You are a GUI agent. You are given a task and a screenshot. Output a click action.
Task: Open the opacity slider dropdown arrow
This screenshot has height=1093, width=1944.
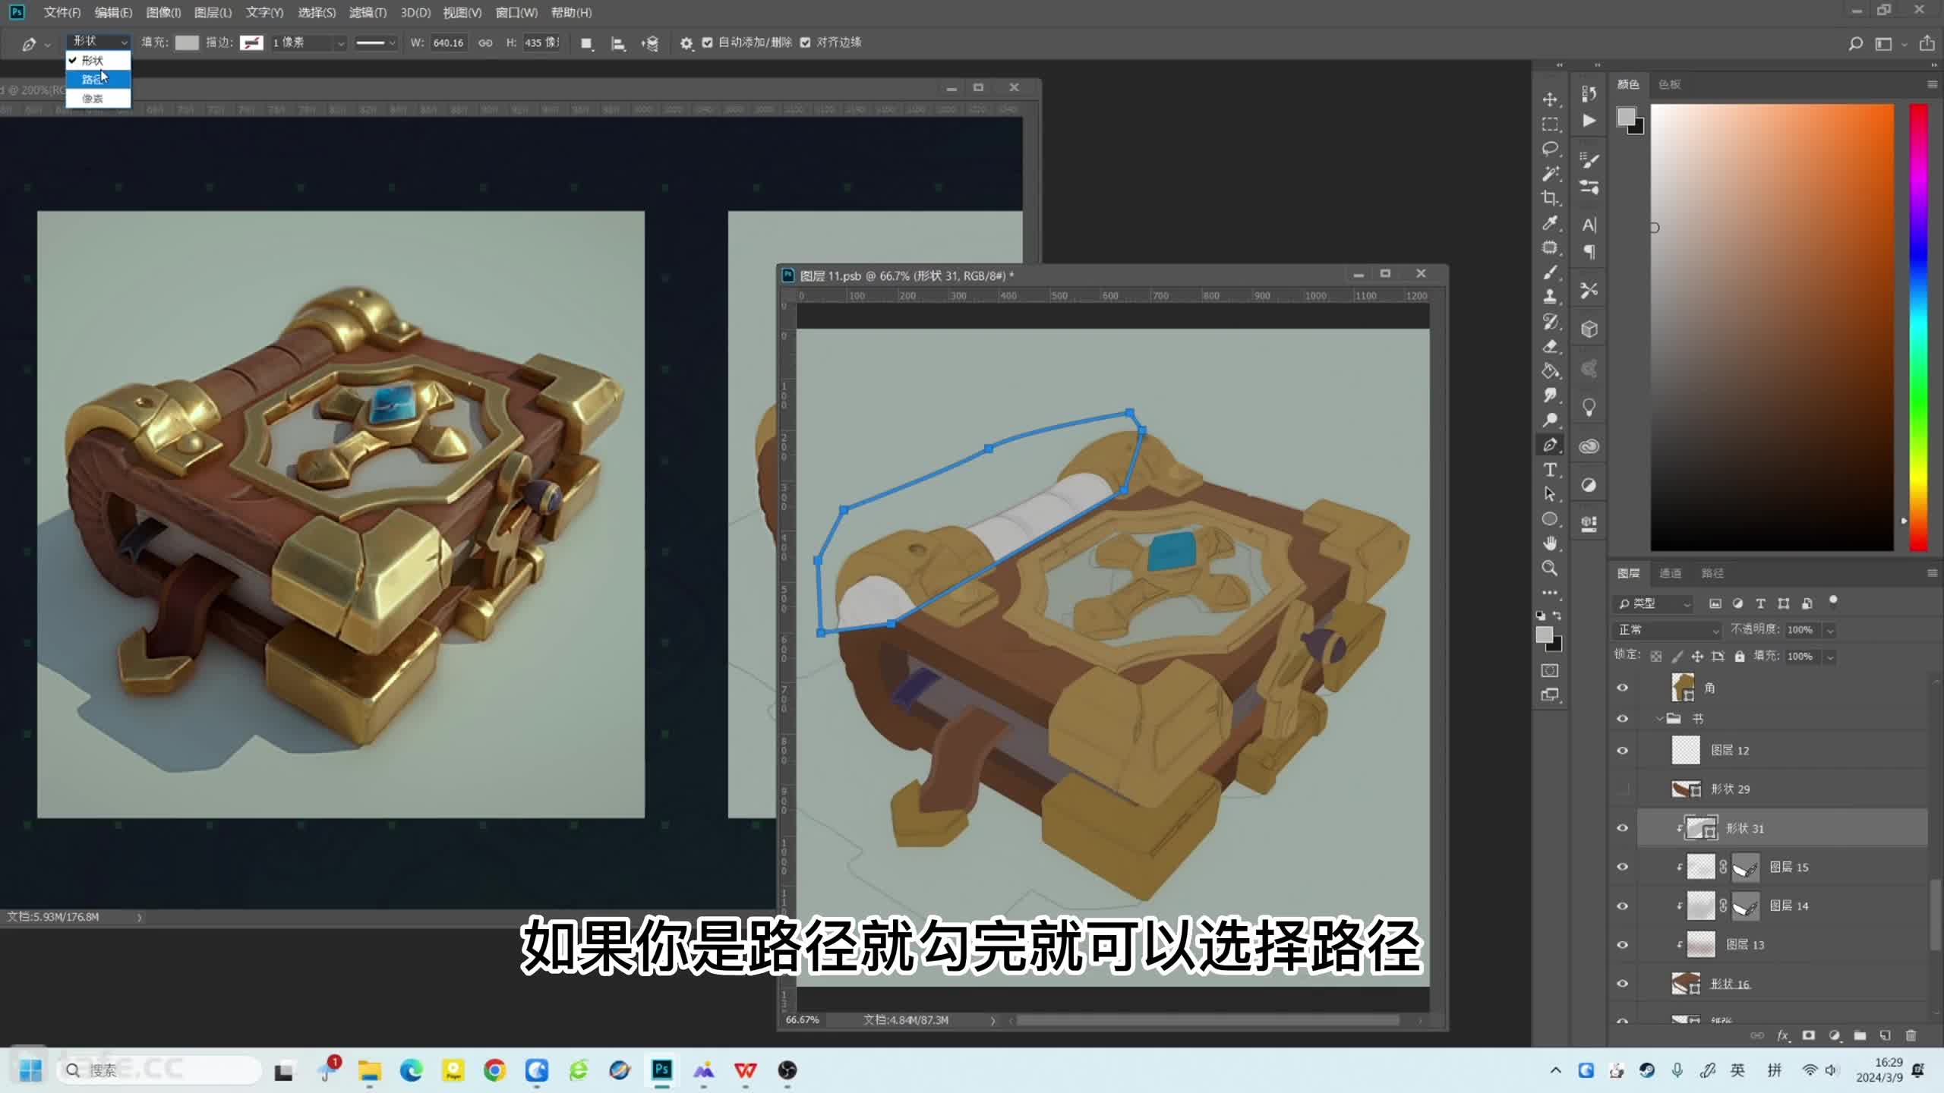click(x=1830, y=631)
